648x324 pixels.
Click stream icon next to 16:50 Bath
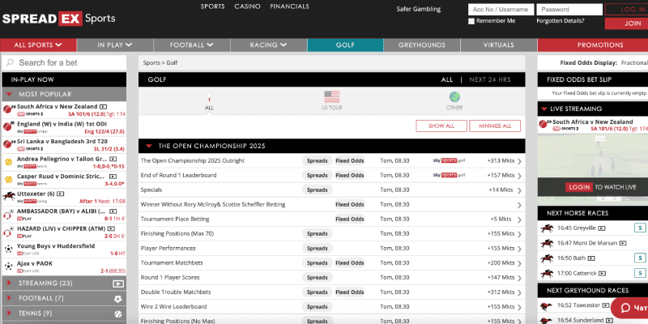591,258
